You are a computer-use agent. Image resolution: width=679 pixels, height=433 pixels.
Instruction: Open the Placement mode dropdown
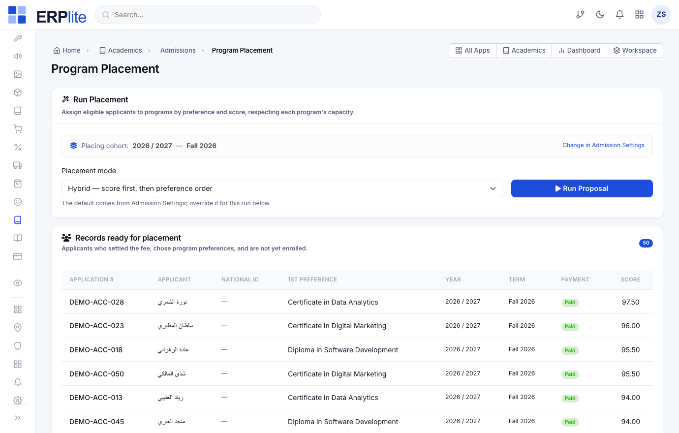(x=282, y=188)
